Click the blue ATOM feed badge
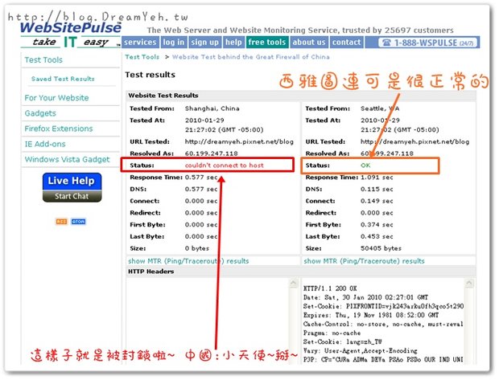Image resolution: width=499 pixels, height=380 pixels. pos(78,222)
